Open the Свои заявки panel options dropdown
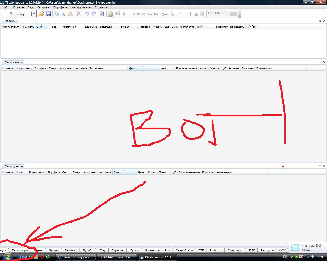 (320, 62)
